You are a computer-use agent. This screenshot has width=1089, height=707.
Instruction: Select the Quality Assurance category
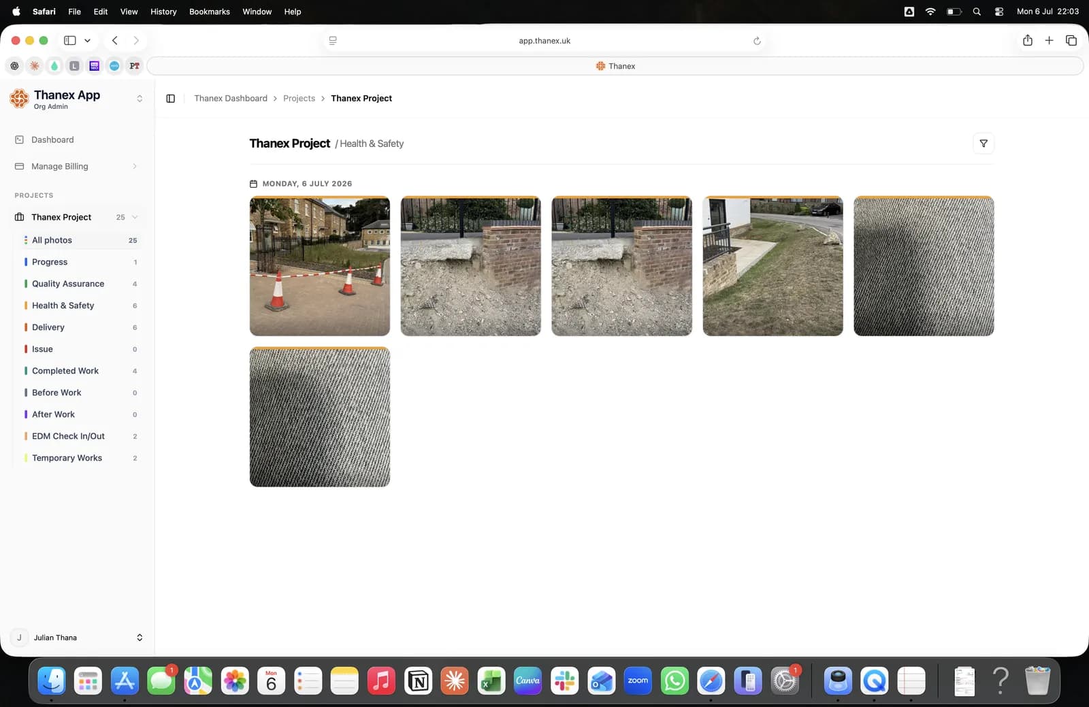coord(80,284)
